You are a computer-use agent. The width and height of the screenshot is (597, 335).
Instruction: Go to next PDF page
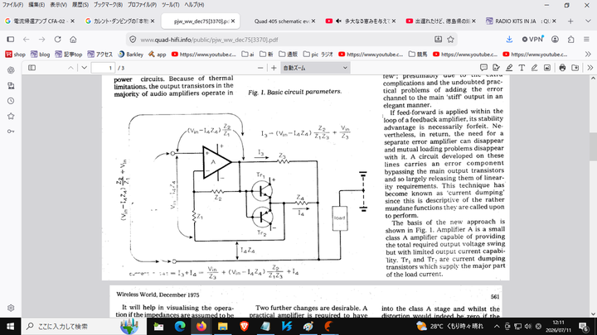(x=84, y=68)
